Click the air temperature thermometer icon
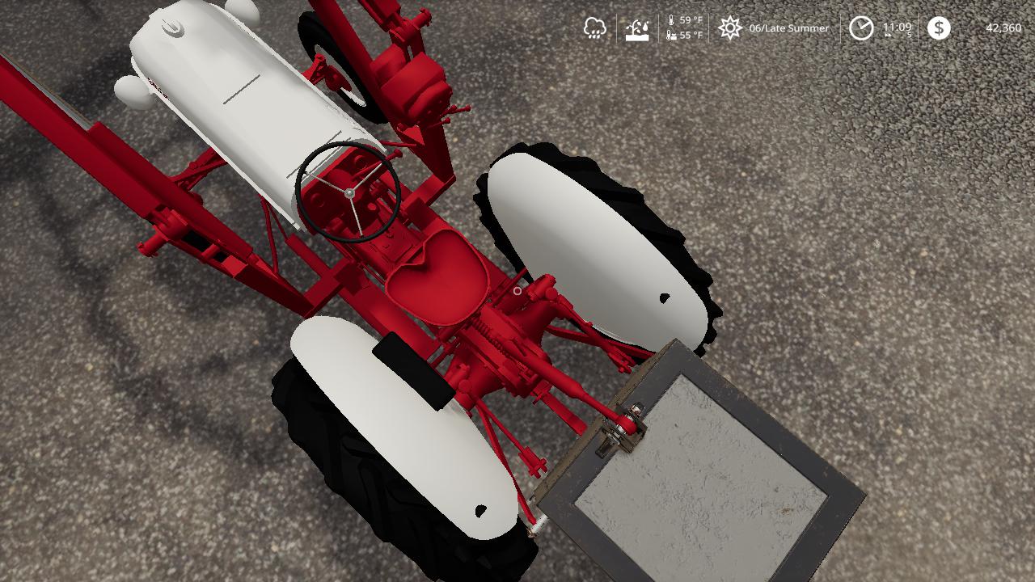This screenshot has height=582, width=1035. click(x=671, y=20)
